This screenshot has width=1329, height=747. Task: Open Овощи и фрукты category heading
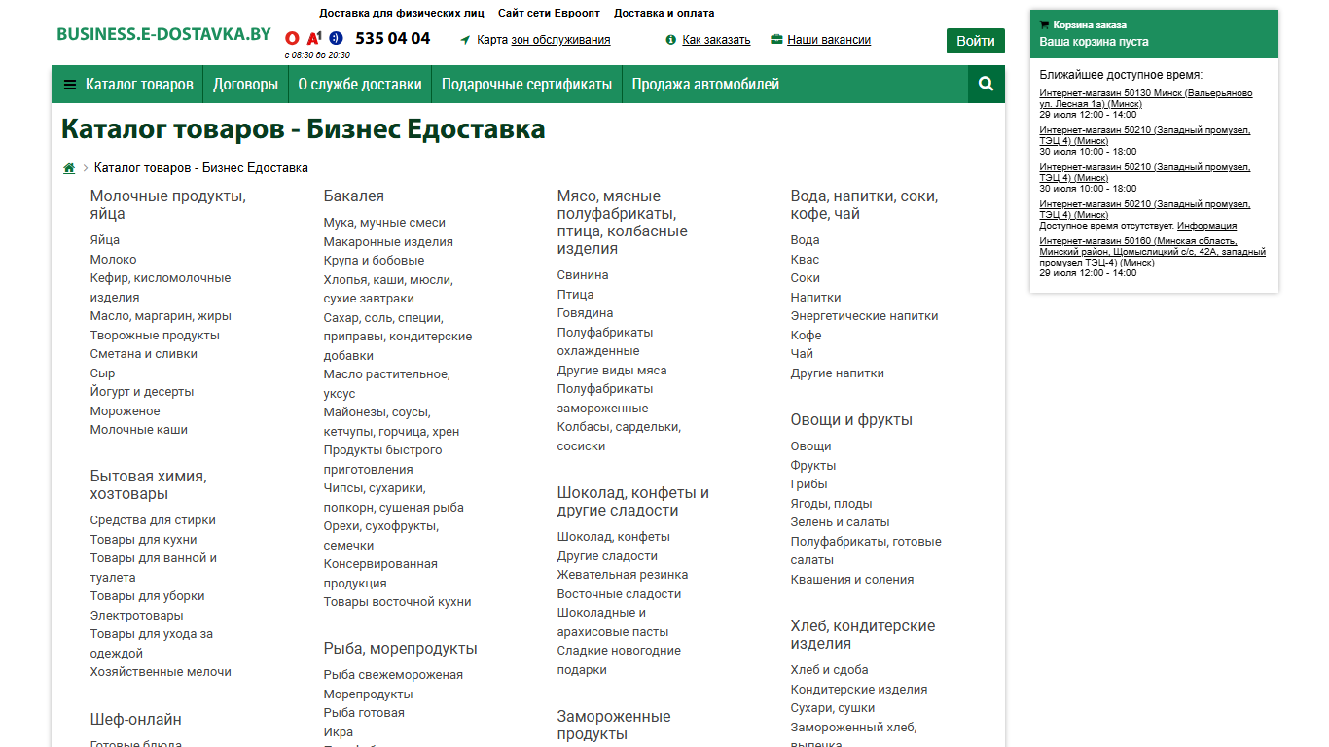click(851, 420)
